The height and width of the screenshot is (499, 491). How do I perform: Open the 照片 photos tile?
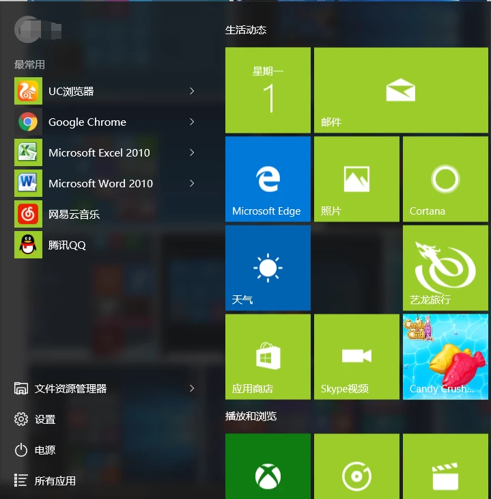pyautogui.click(x=356, y=179)
